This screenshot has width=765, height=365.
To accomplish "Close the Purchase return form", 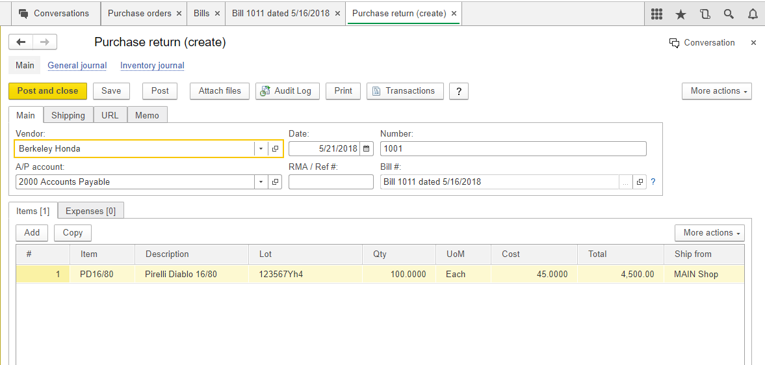I will coord(753,42).
